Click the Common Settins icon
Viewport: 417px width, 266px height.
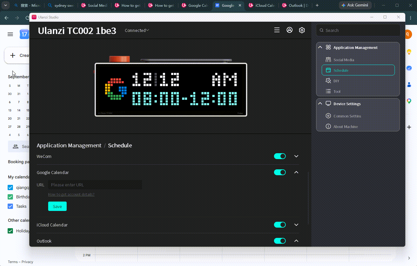point(328,116)
